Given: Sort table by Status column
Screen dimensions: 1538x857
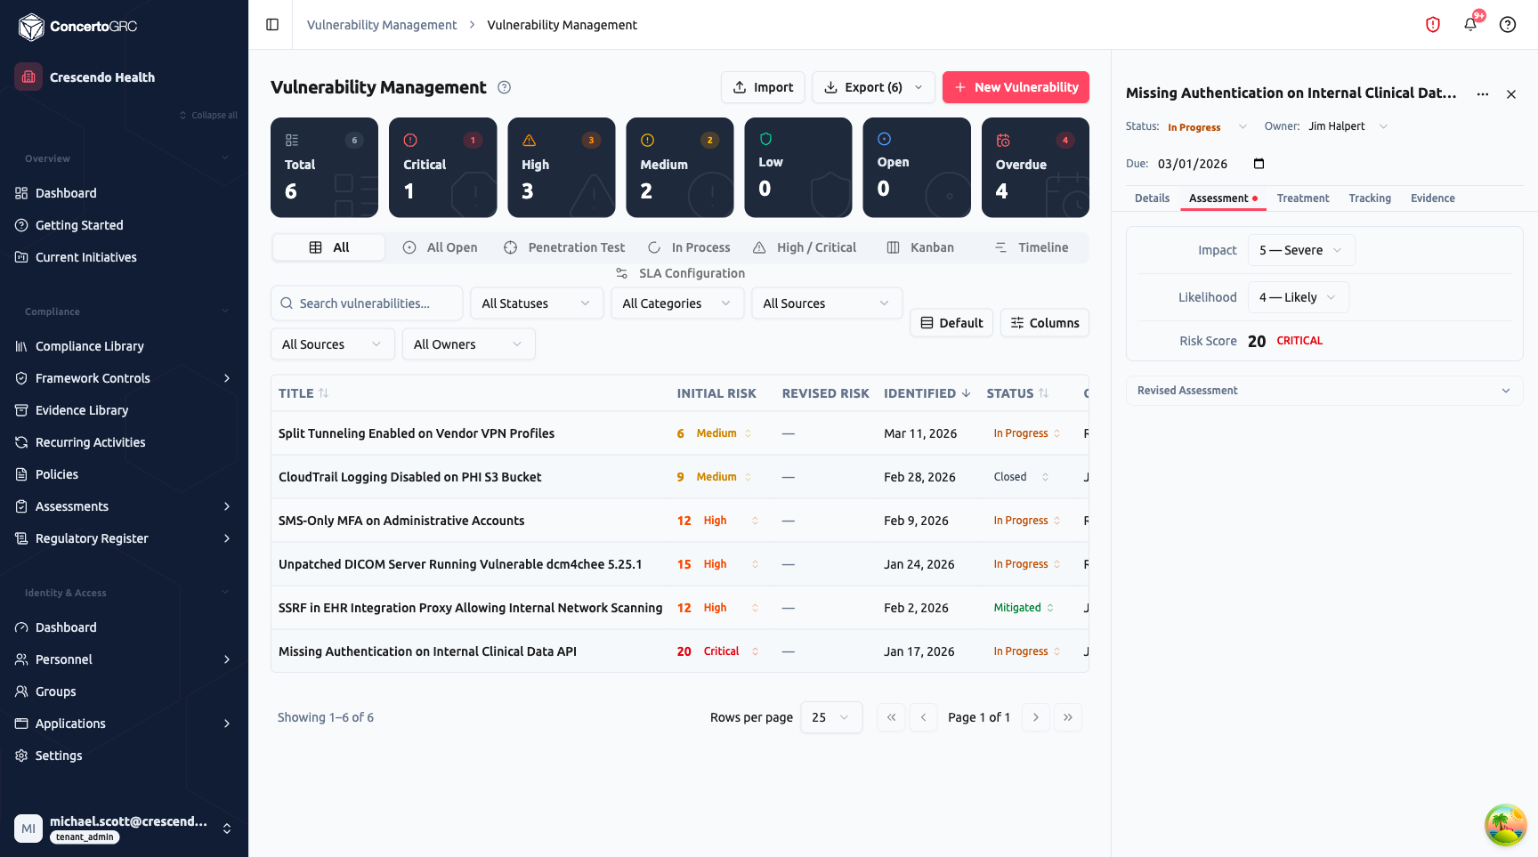Looking at the screenshot, I should 1017,393.
